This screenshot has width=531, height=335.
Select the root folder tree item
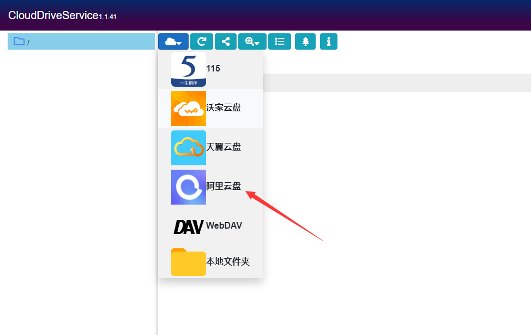pyautogui.click(x=81, y=41)
